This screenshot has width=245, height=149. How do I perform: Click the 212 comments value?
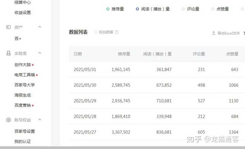[x=201, y=116]
